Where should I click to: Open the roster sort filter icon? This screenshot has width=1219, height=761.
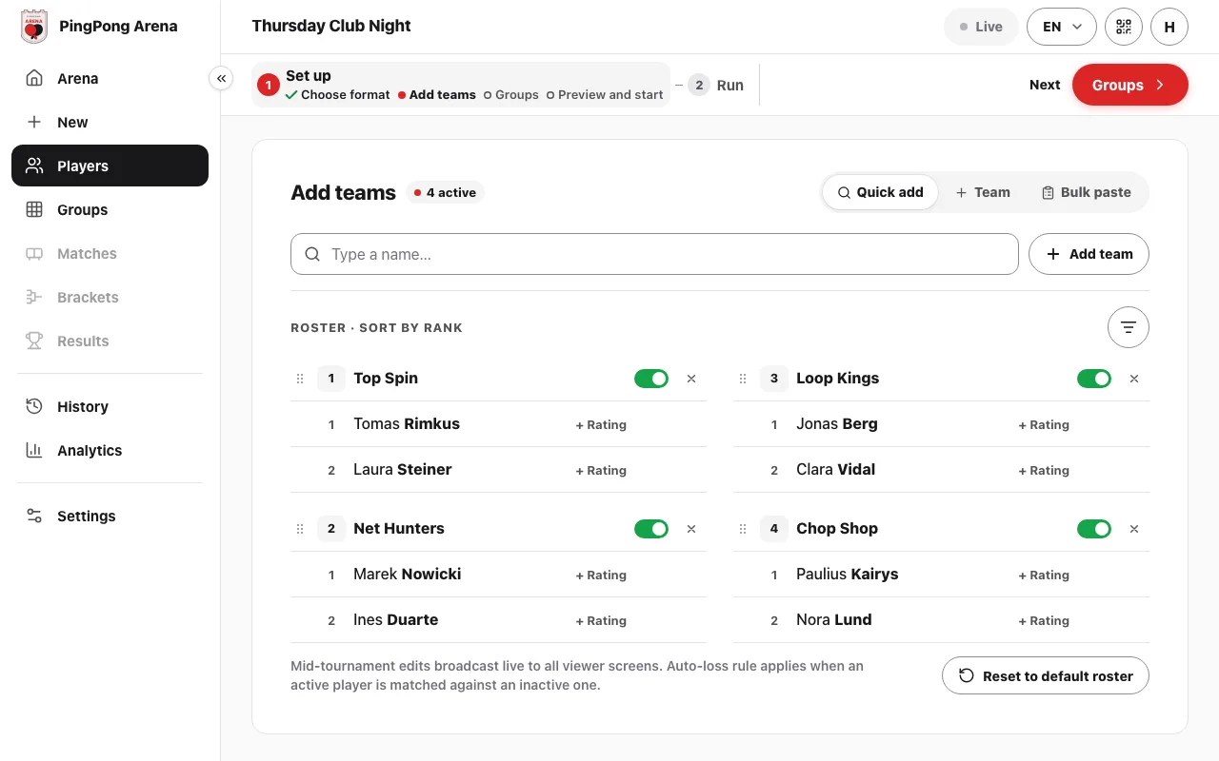tap(1129, 327)
